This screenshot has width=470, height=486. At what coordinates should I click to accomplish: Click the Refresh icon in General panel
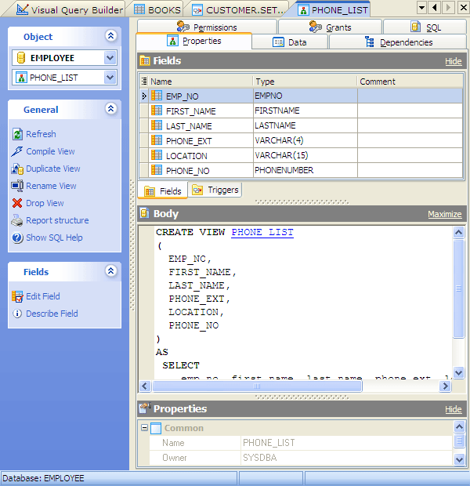tap(17, 134)
